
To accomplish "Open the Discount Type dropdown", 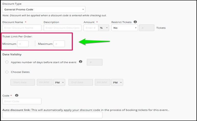I will point(44,9).
